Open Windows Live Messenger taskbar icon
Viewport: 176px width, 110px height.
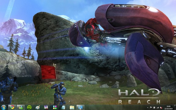[21, 108]
